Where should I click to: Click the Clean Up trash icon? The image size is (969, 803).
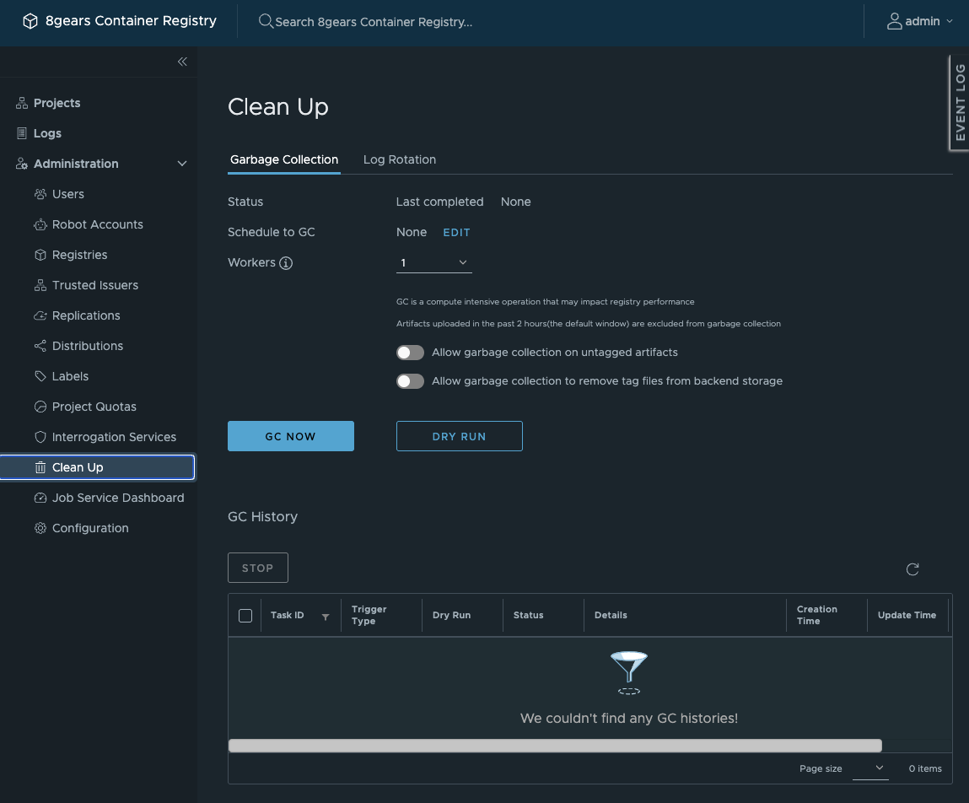click(x=40, y=467)
